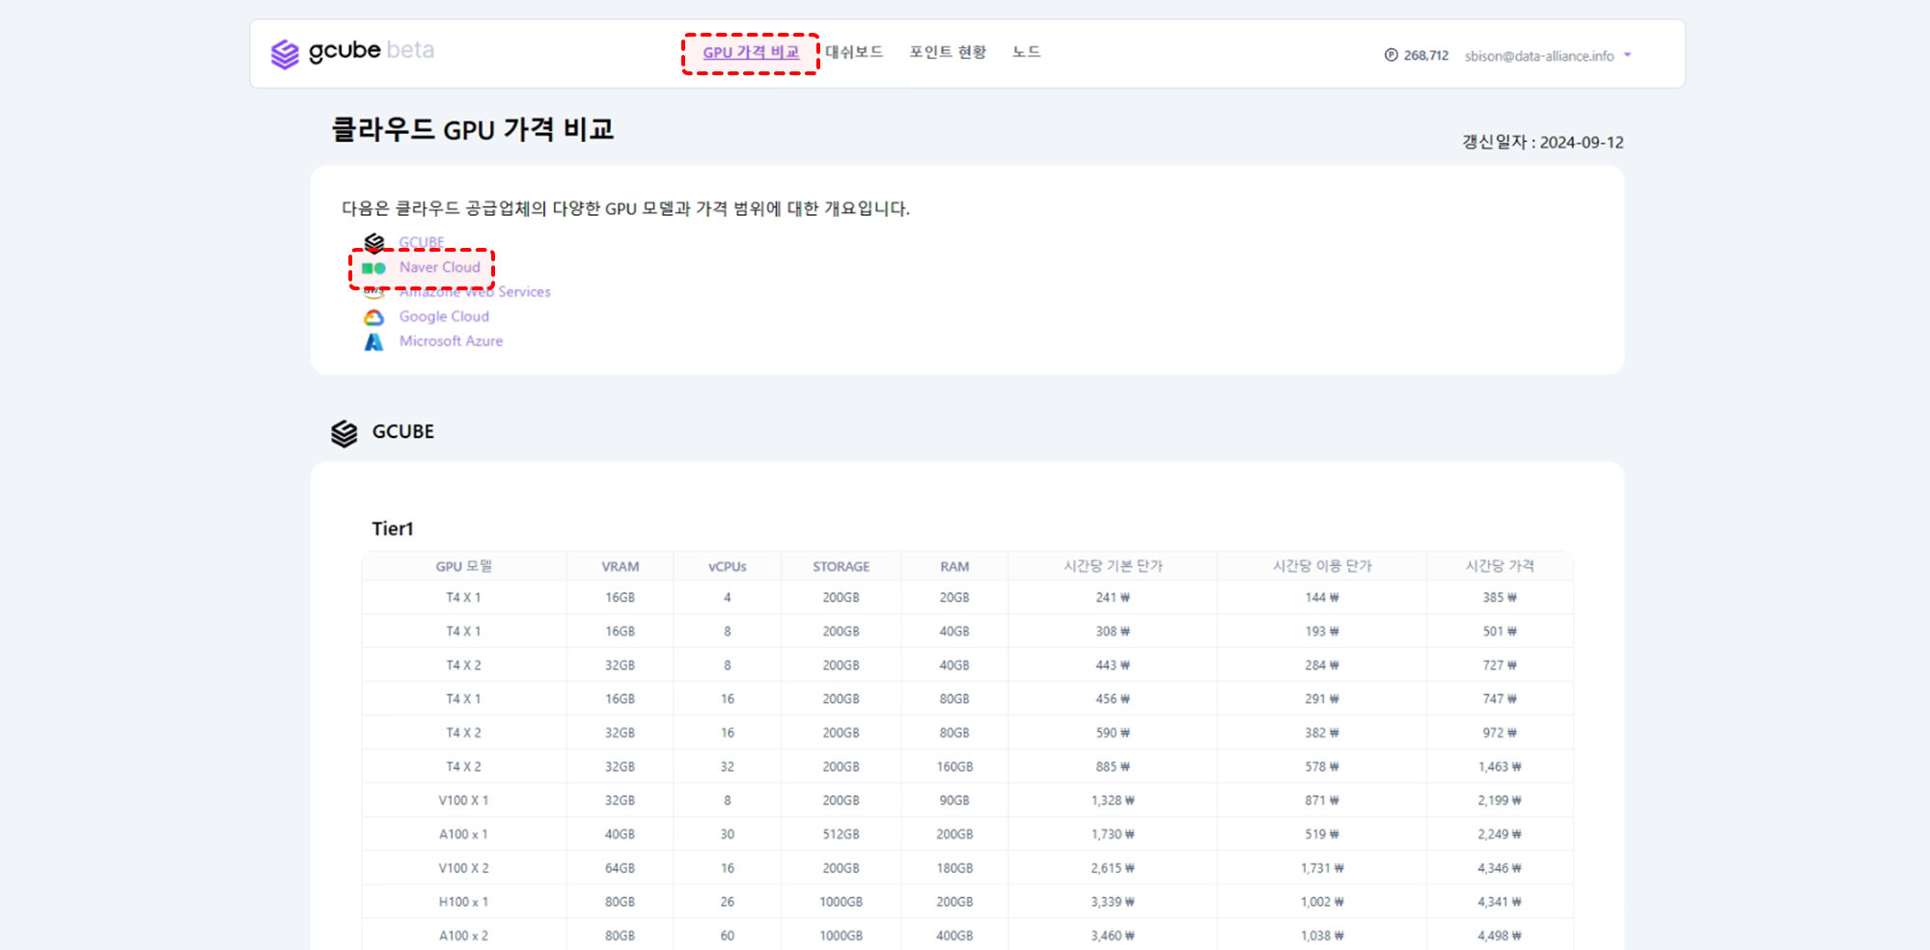Click the 4,346 ₩ hourly price cell
1930x950 pixels.
click(x=1500, y=868)
